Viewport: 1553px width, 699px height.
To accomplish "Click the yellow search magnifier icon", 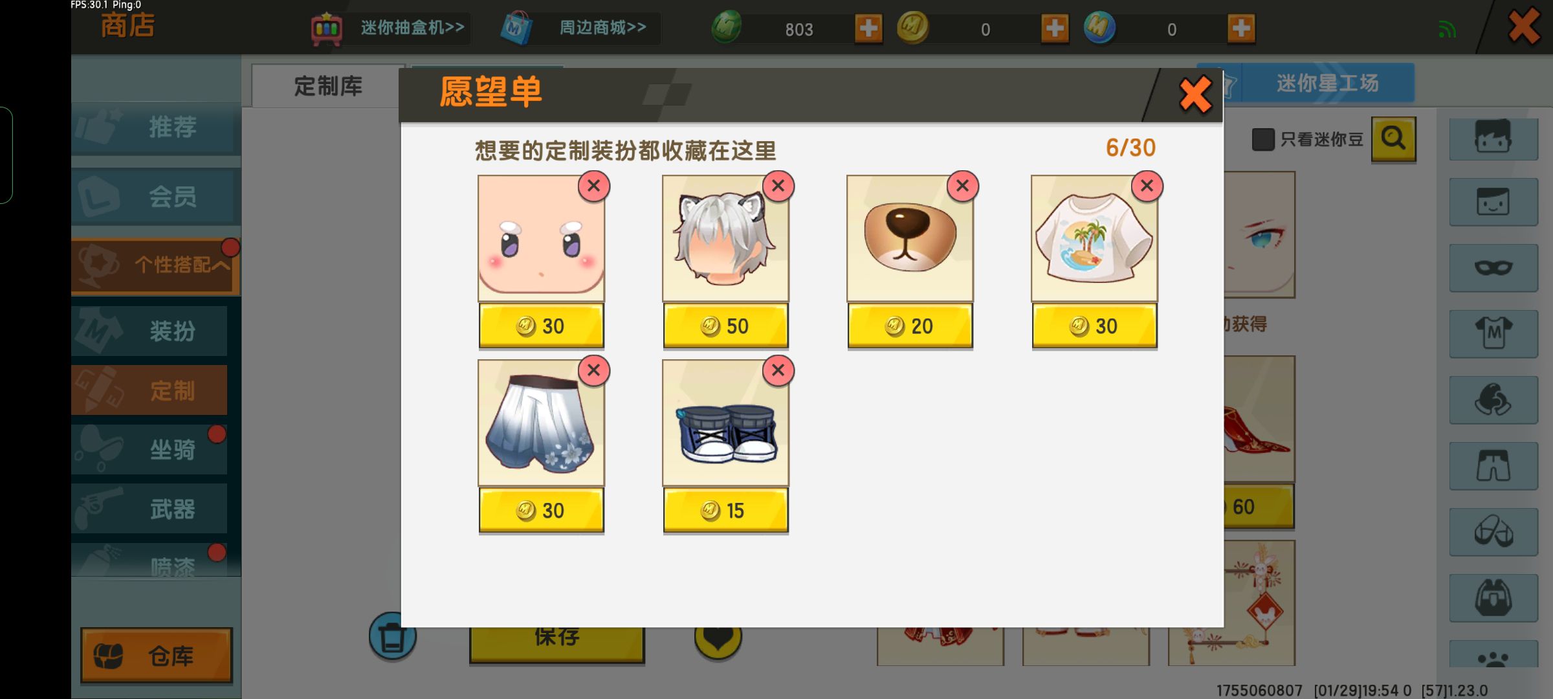I will click(1393, 139).
